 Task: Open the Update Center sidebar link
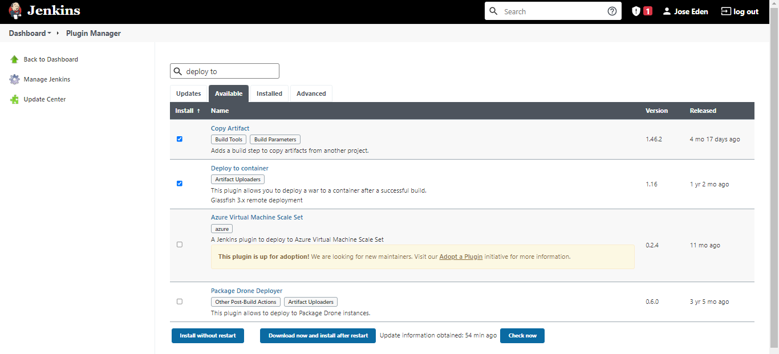pyautogui.click(x=44, y=99)
